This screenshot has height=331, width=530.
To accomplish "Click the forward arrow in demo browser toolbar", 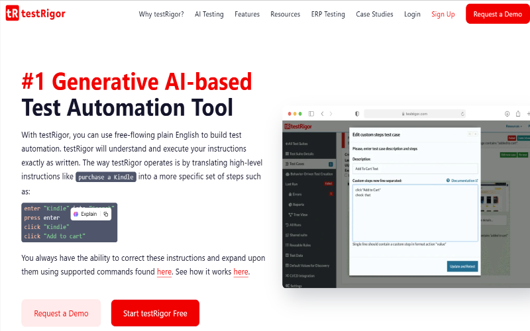I will point(331,114).
